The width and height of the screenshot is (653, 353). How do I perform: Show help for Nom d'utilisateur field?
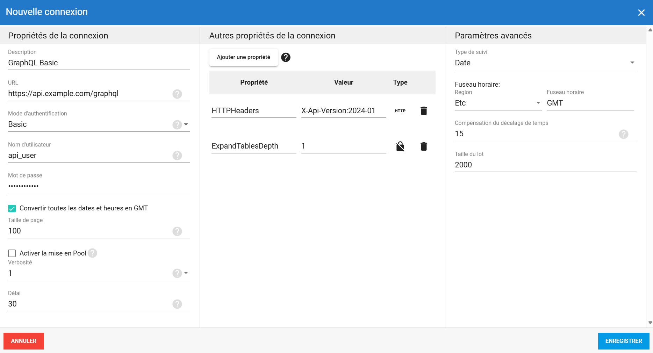[x=177, y=156]
